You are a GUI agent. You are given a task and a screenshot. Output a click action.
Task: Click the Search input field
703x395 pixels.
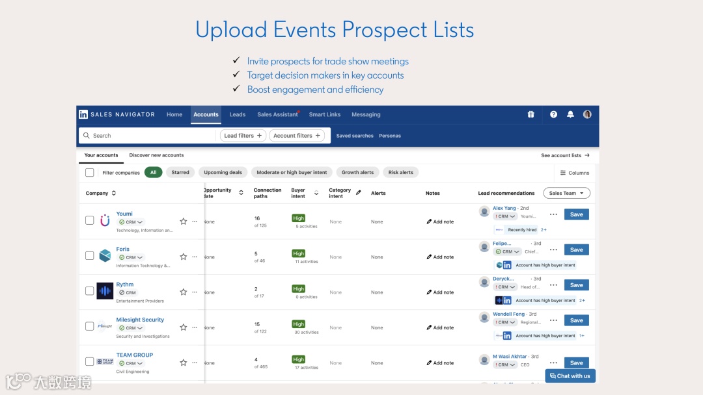click(x=148, y=136)
